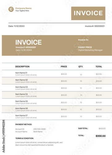Select the 'Company Name' heading text

pyautogui.click(x=23, y=8)
